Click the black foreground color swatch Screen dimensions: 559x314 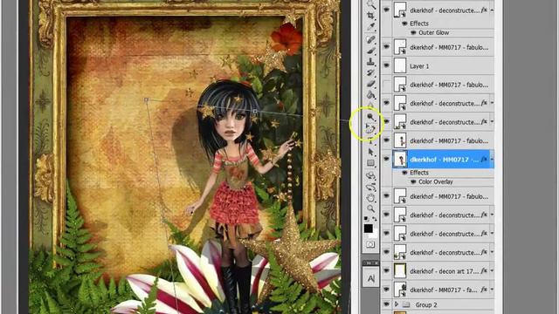[x=369, y=229]
